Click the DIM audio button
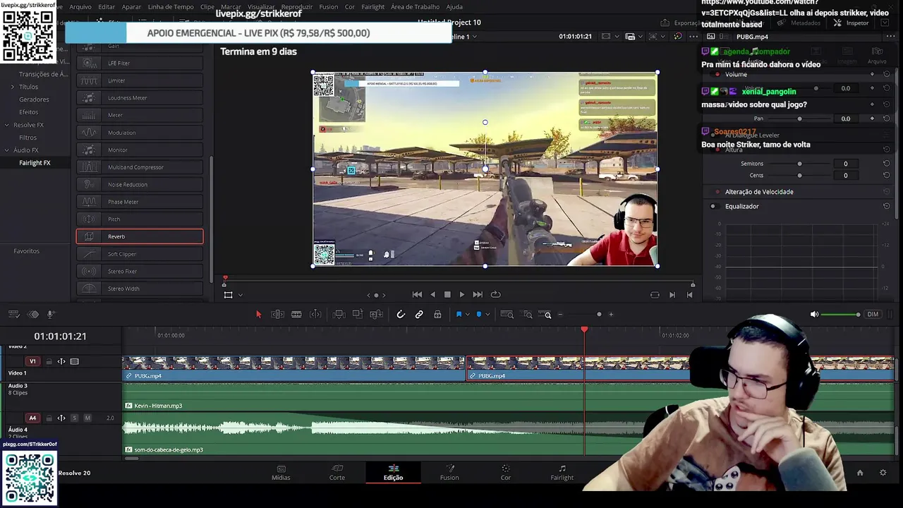 tap(873, 315)
